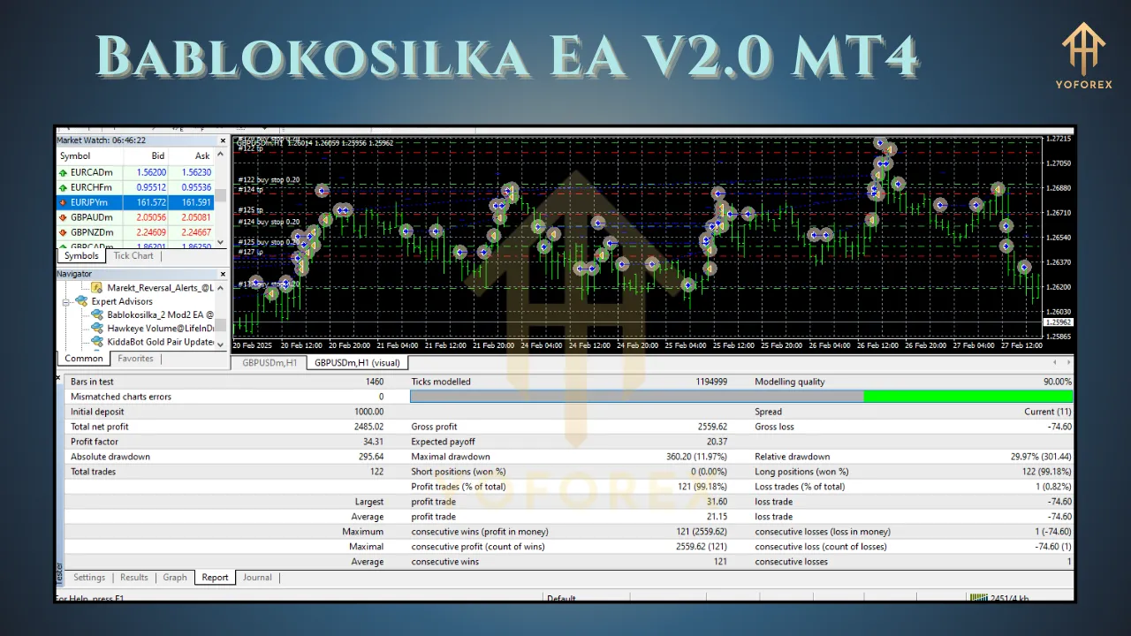Click the Ticks modelled value 1194999
This screenshot has width=1131, height=636.
(x=711, y=382)
